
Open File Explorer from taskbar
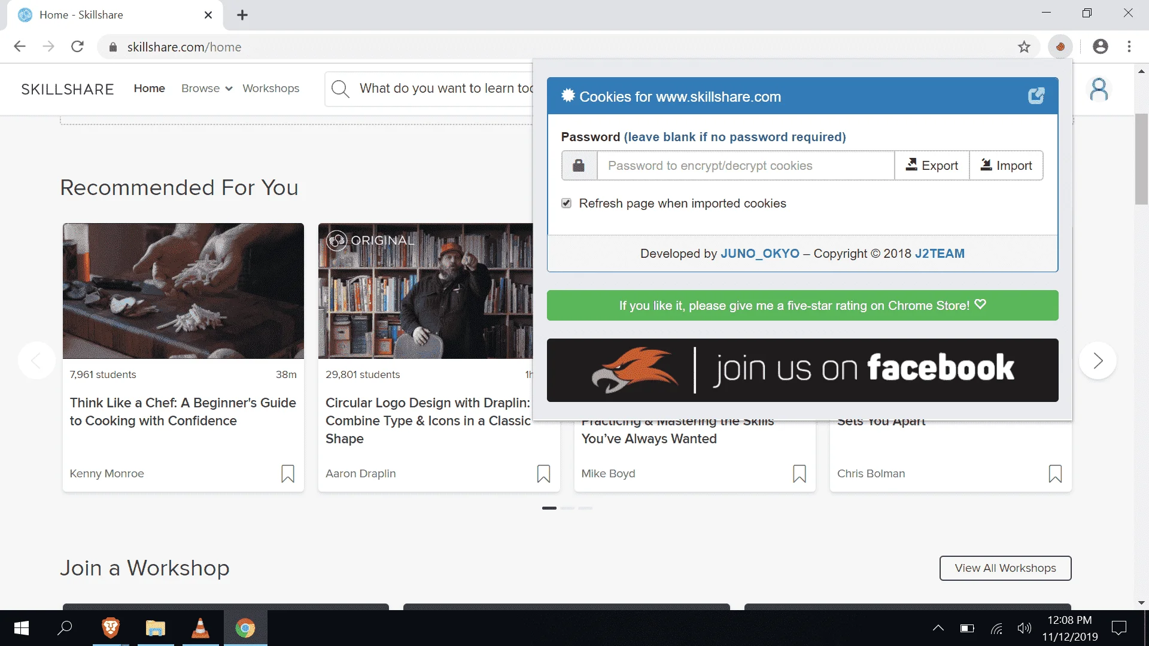point(156,628)
